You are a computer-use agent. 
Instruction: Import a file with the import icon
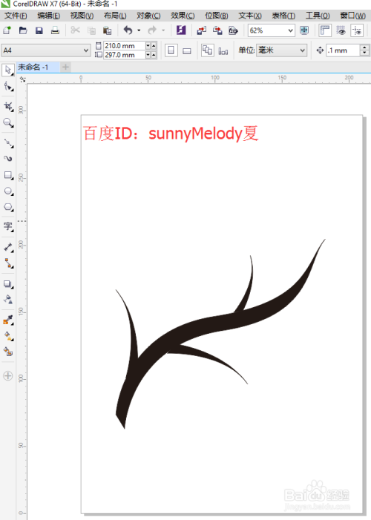(201, 30)
